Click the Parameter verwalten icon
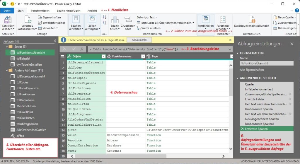Screen dimensions: 300x164 click(223, 20)
